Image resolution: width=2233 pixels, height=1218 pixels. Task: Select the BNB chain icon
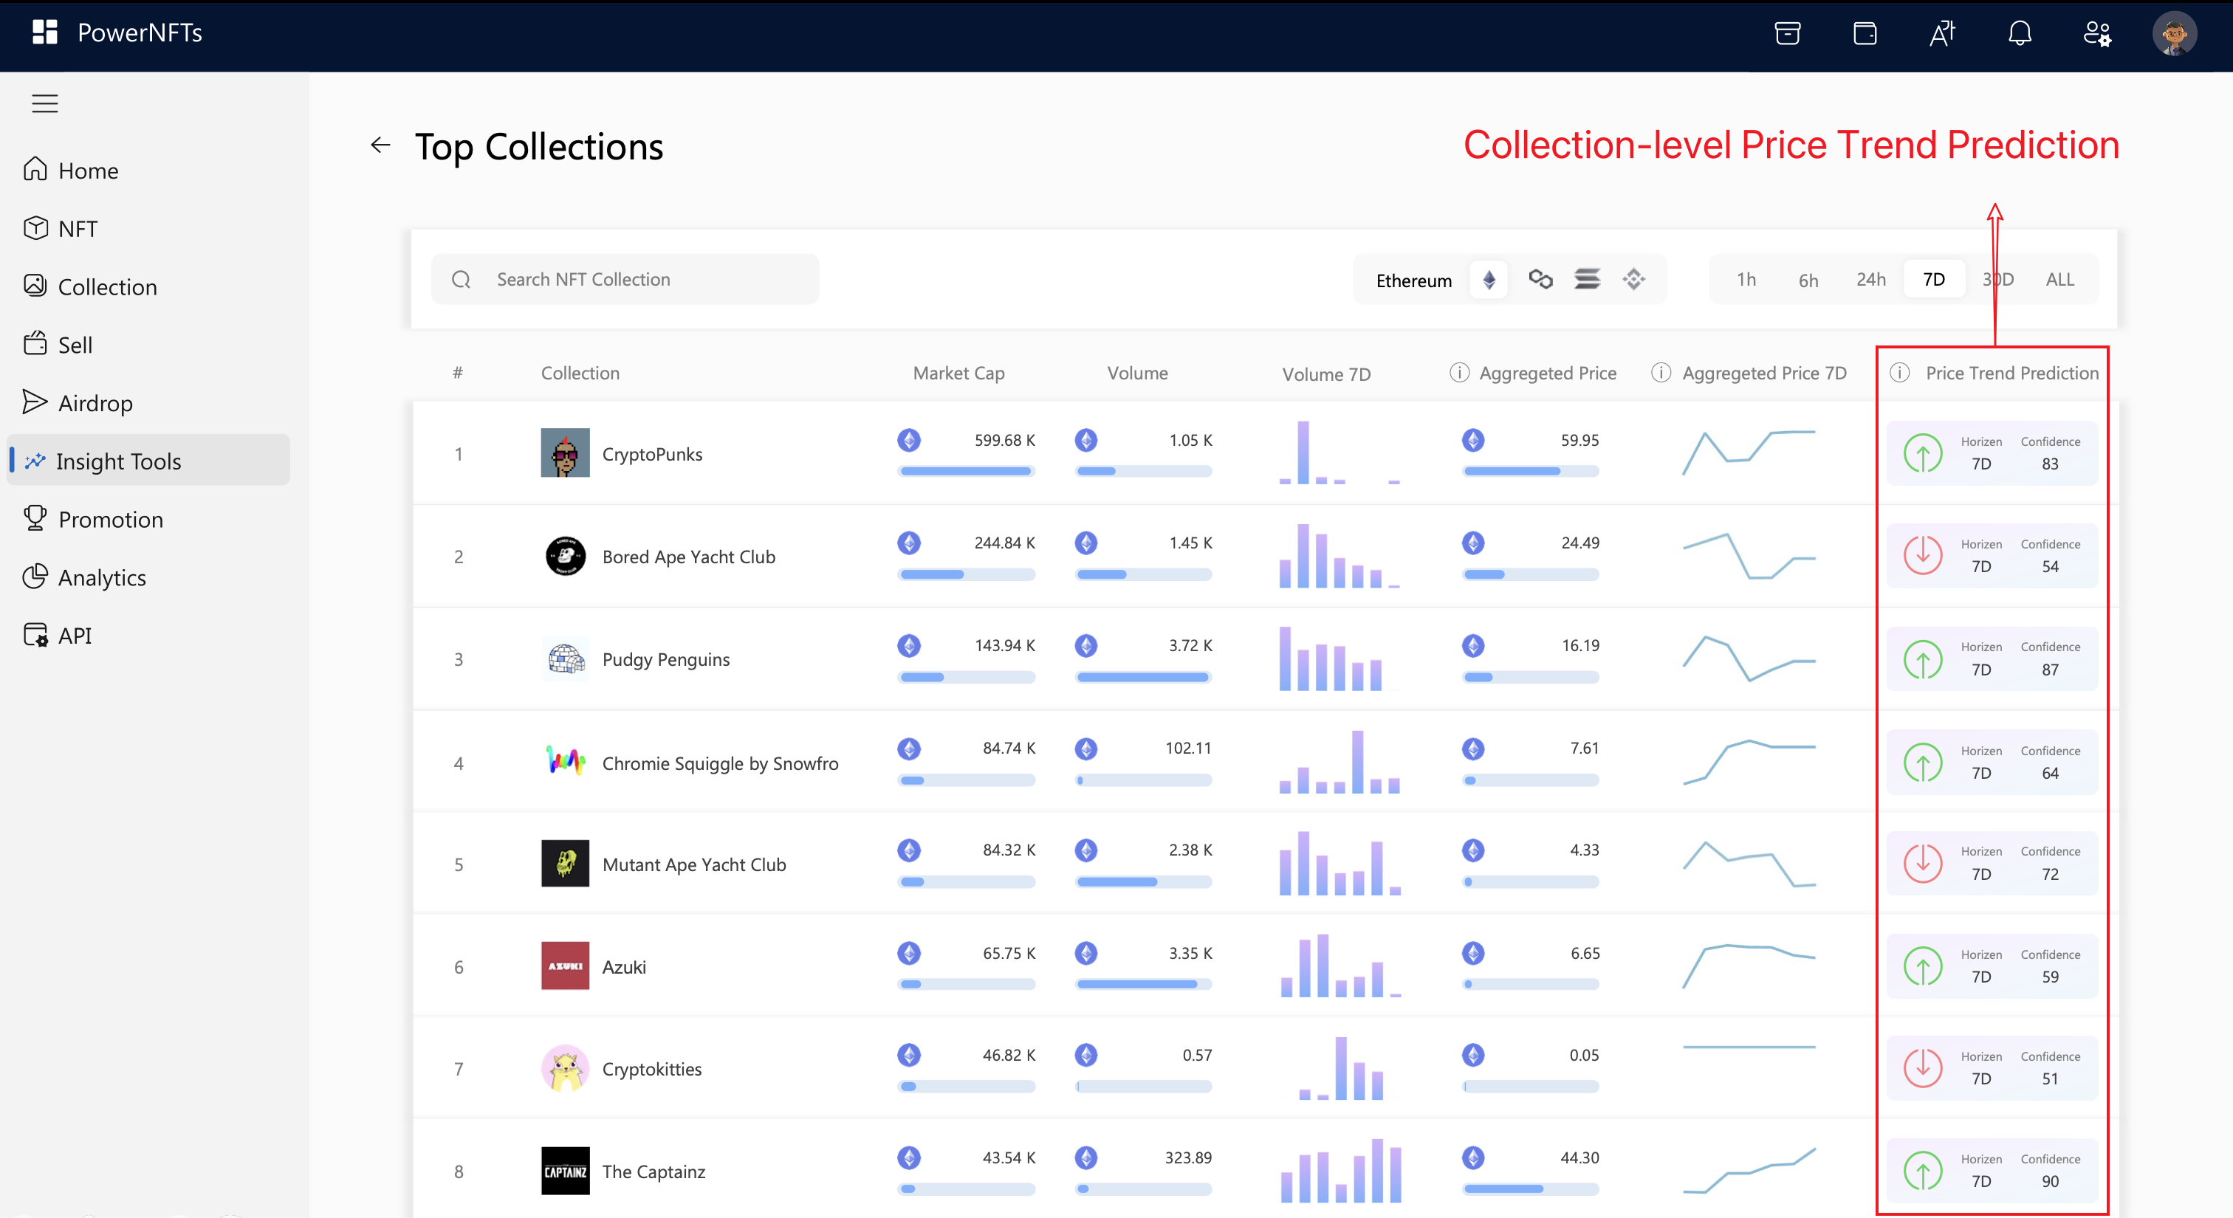coord(1634,279)
